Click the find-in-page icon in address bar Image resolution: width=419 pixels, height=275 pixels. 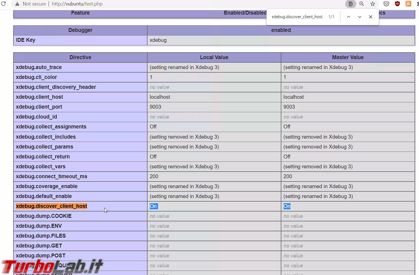tap(350, 4)
